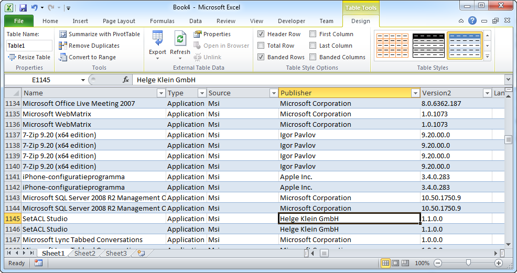Image resolution: width=517 pixels, height=273 pixels.
Task: Switch to Page Layout view in status bar
Action: point(395,263)
